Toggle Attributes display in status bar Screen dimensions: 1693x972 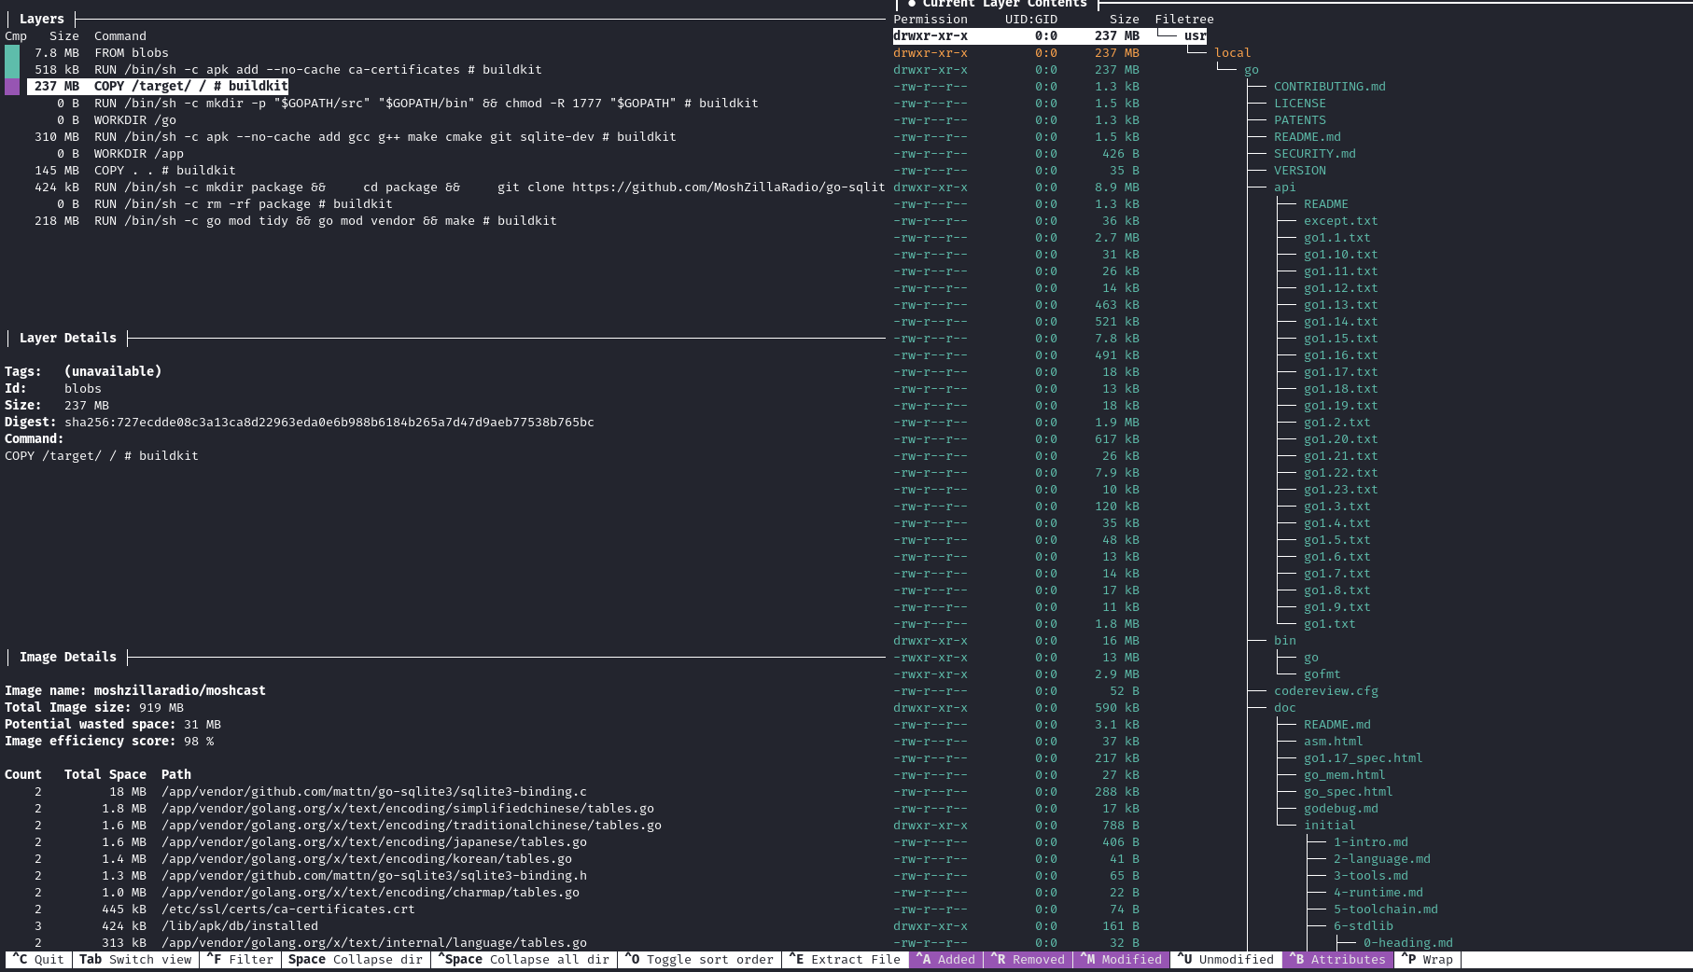pyautogui.click(x=1337, y=959)
